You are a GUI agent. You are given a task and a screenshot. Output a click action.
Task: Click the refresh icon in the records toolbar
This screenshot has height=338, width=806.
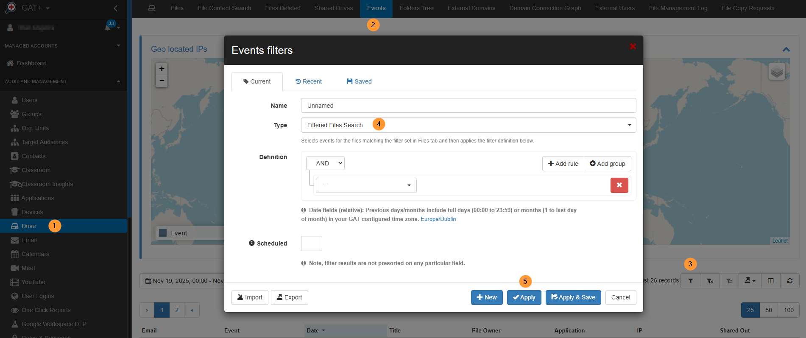(789, 281)
